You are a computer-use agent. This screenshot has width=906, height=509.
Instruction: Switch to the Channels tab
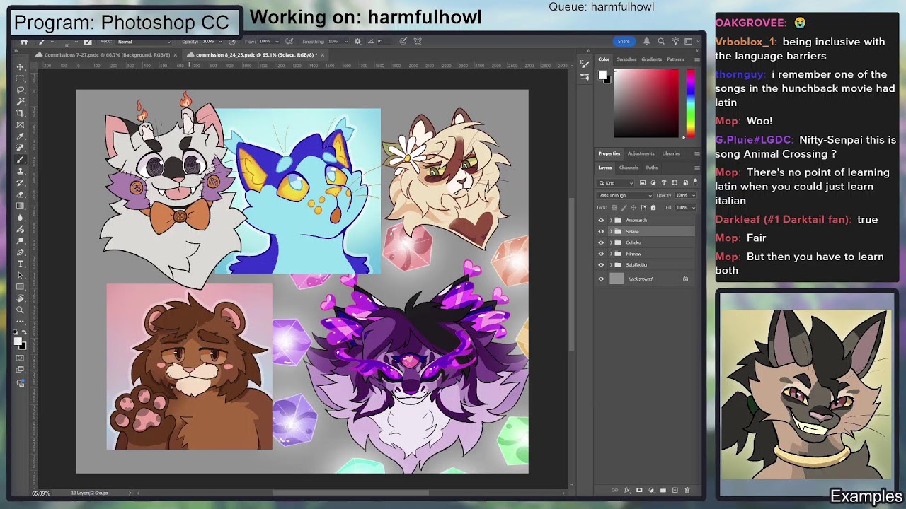629,168
